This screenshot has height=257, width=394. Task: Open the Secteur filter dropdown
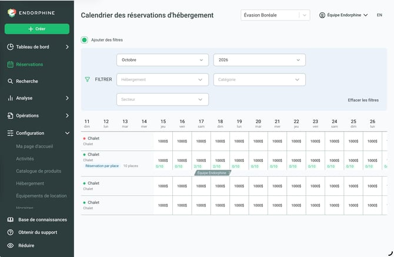(162, 100)
